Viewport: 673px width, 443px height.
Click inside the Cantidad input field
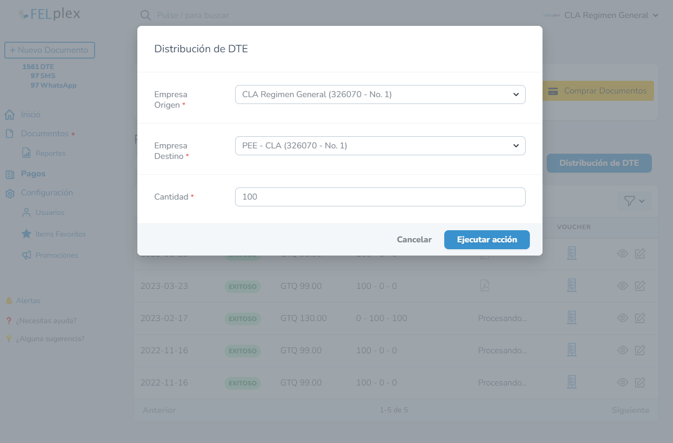[x=380, y=196]
